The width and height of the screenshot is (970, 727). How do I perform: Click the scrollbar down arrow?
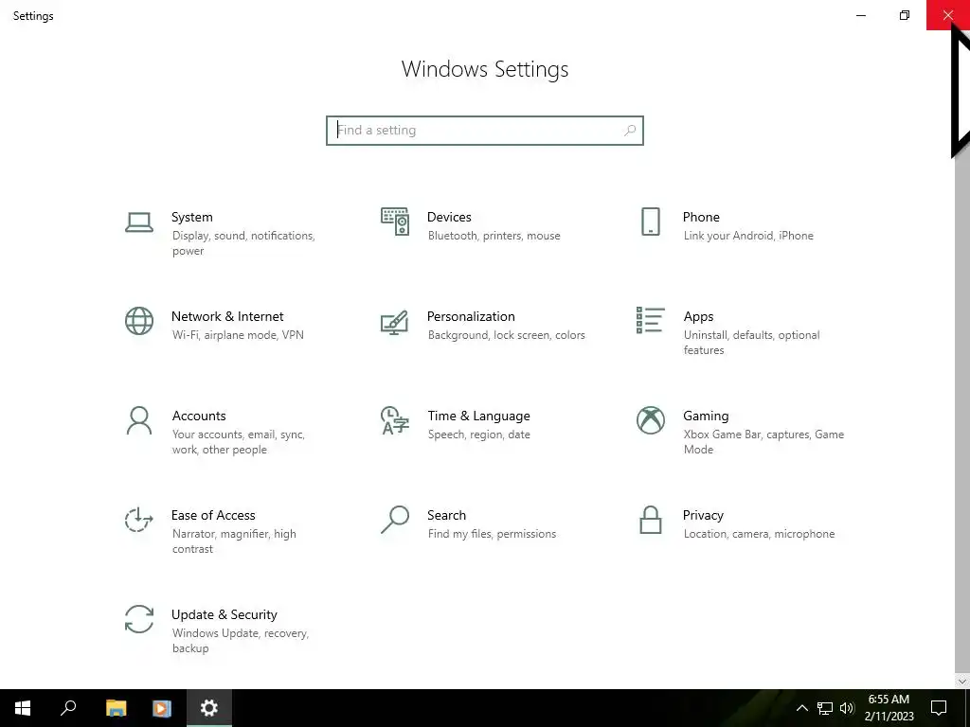tap(962, 682)
